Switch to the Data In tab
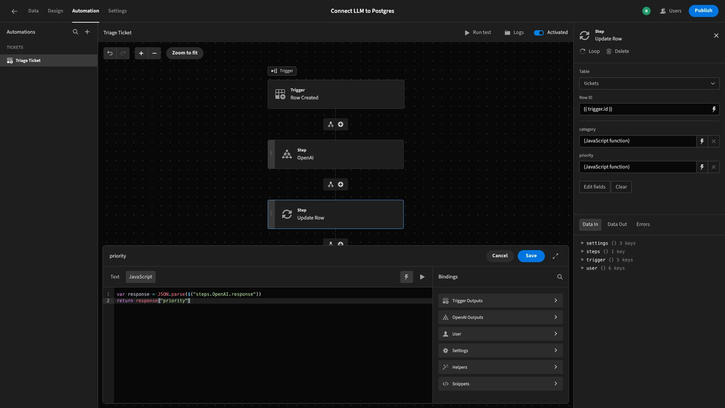Image resolution: width=725 pixels, height=408 pixels. (x=590, y=224)
